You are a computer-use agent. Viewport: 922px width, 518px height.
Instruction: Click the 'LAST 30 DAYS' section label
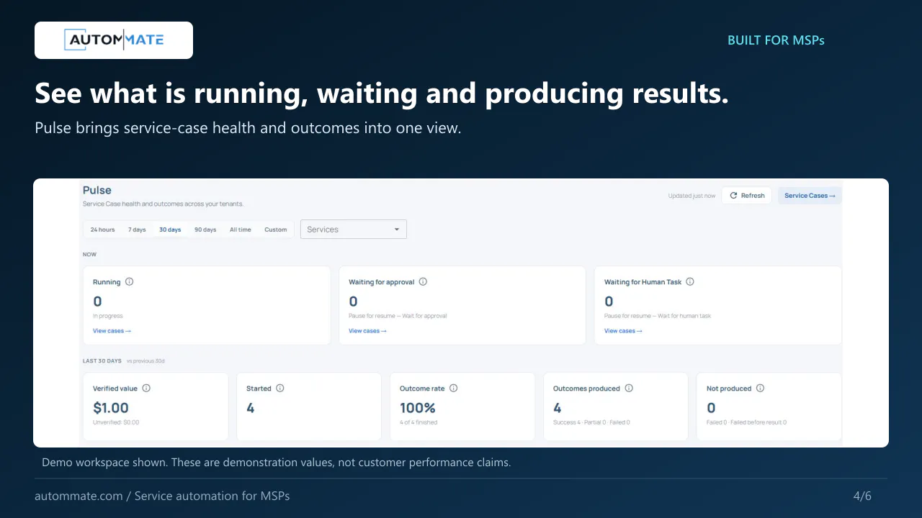102,361
